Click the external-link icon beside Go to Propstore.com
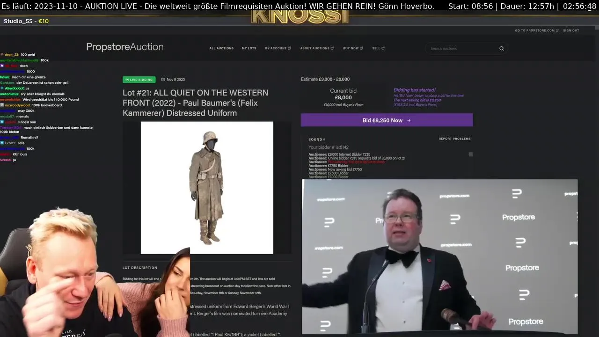The height and width of the screenshot is (337, 599). pos(557,30)
